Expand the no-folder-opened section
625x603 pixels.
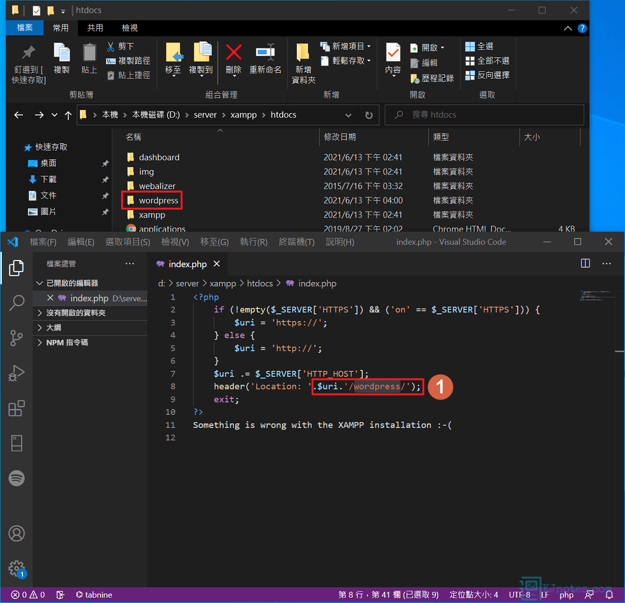[x=90, y=313]
